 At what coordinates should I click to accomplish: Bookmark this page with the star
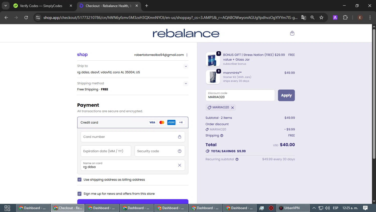coord(321,18)
